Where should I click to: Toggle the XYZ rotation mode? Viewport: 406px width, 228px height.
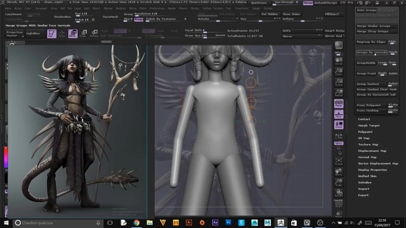[x=339, y=143]
